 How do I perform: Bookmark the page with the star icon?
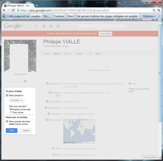pos(154,10)
